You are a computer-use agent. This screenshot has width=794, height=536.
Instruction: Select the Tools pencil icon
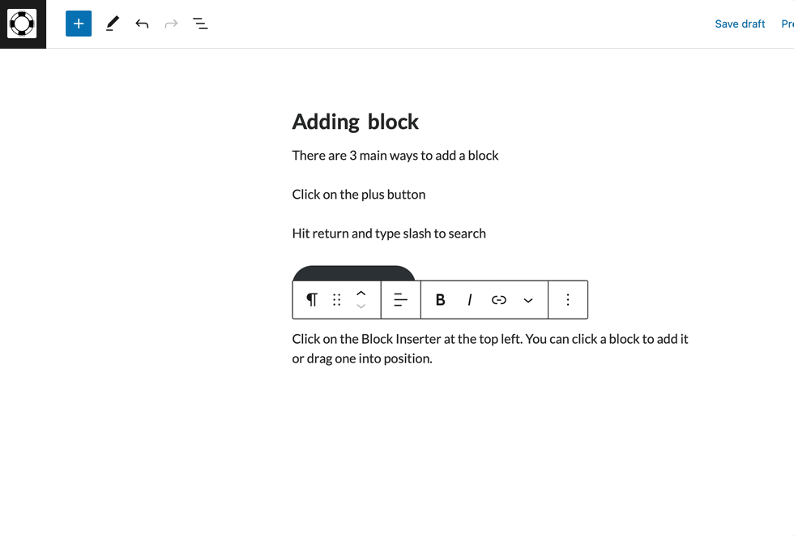[113, 24]
